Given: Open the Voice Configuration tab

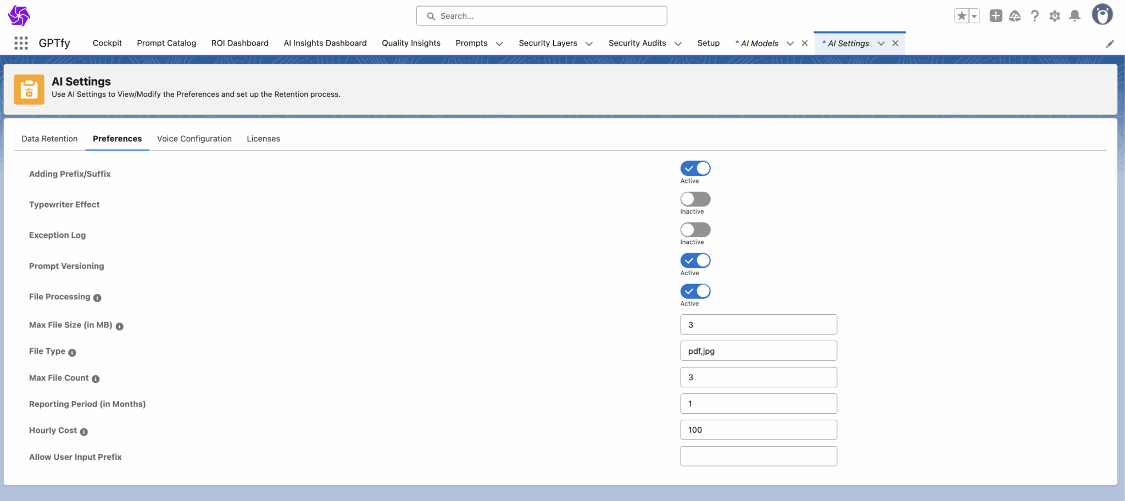Looking at the screenshot, I should pyautogui.click(x=194, y=138).
